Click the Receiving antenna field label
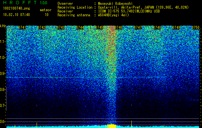The width and height of the screenshot is (202, 128). [x=74, y=15]
